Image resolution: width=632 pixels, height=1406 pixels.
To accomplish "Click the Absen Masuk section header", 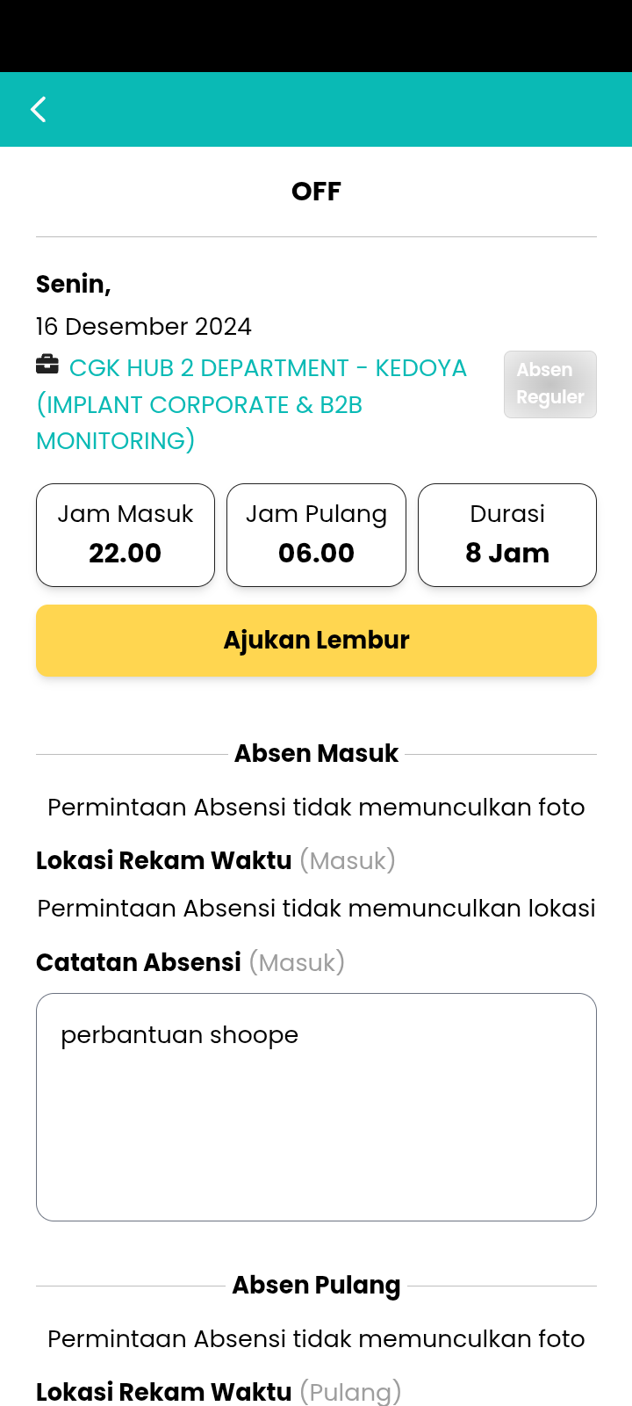I will coord(316,754).
